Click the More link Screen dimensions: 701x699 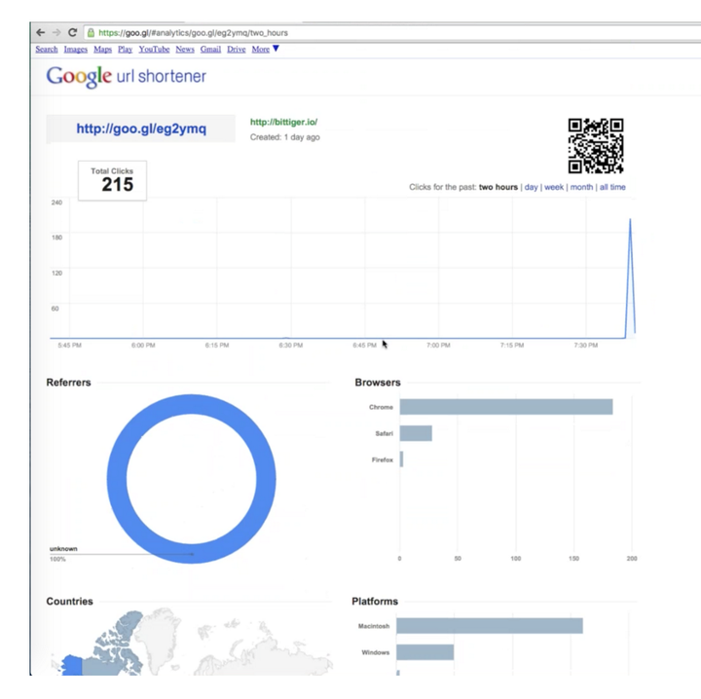(x=261, y=49)
